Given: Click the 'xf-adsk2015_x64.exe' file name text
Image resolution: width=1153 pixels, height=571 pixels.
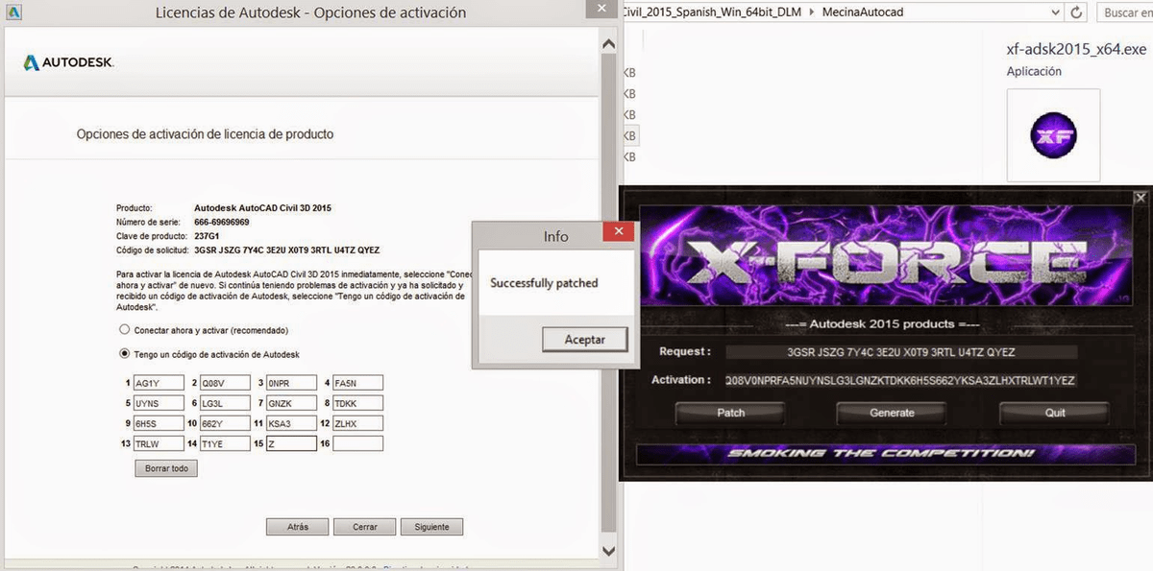Looking at the screenshot, I should (x=1076, y=50).
